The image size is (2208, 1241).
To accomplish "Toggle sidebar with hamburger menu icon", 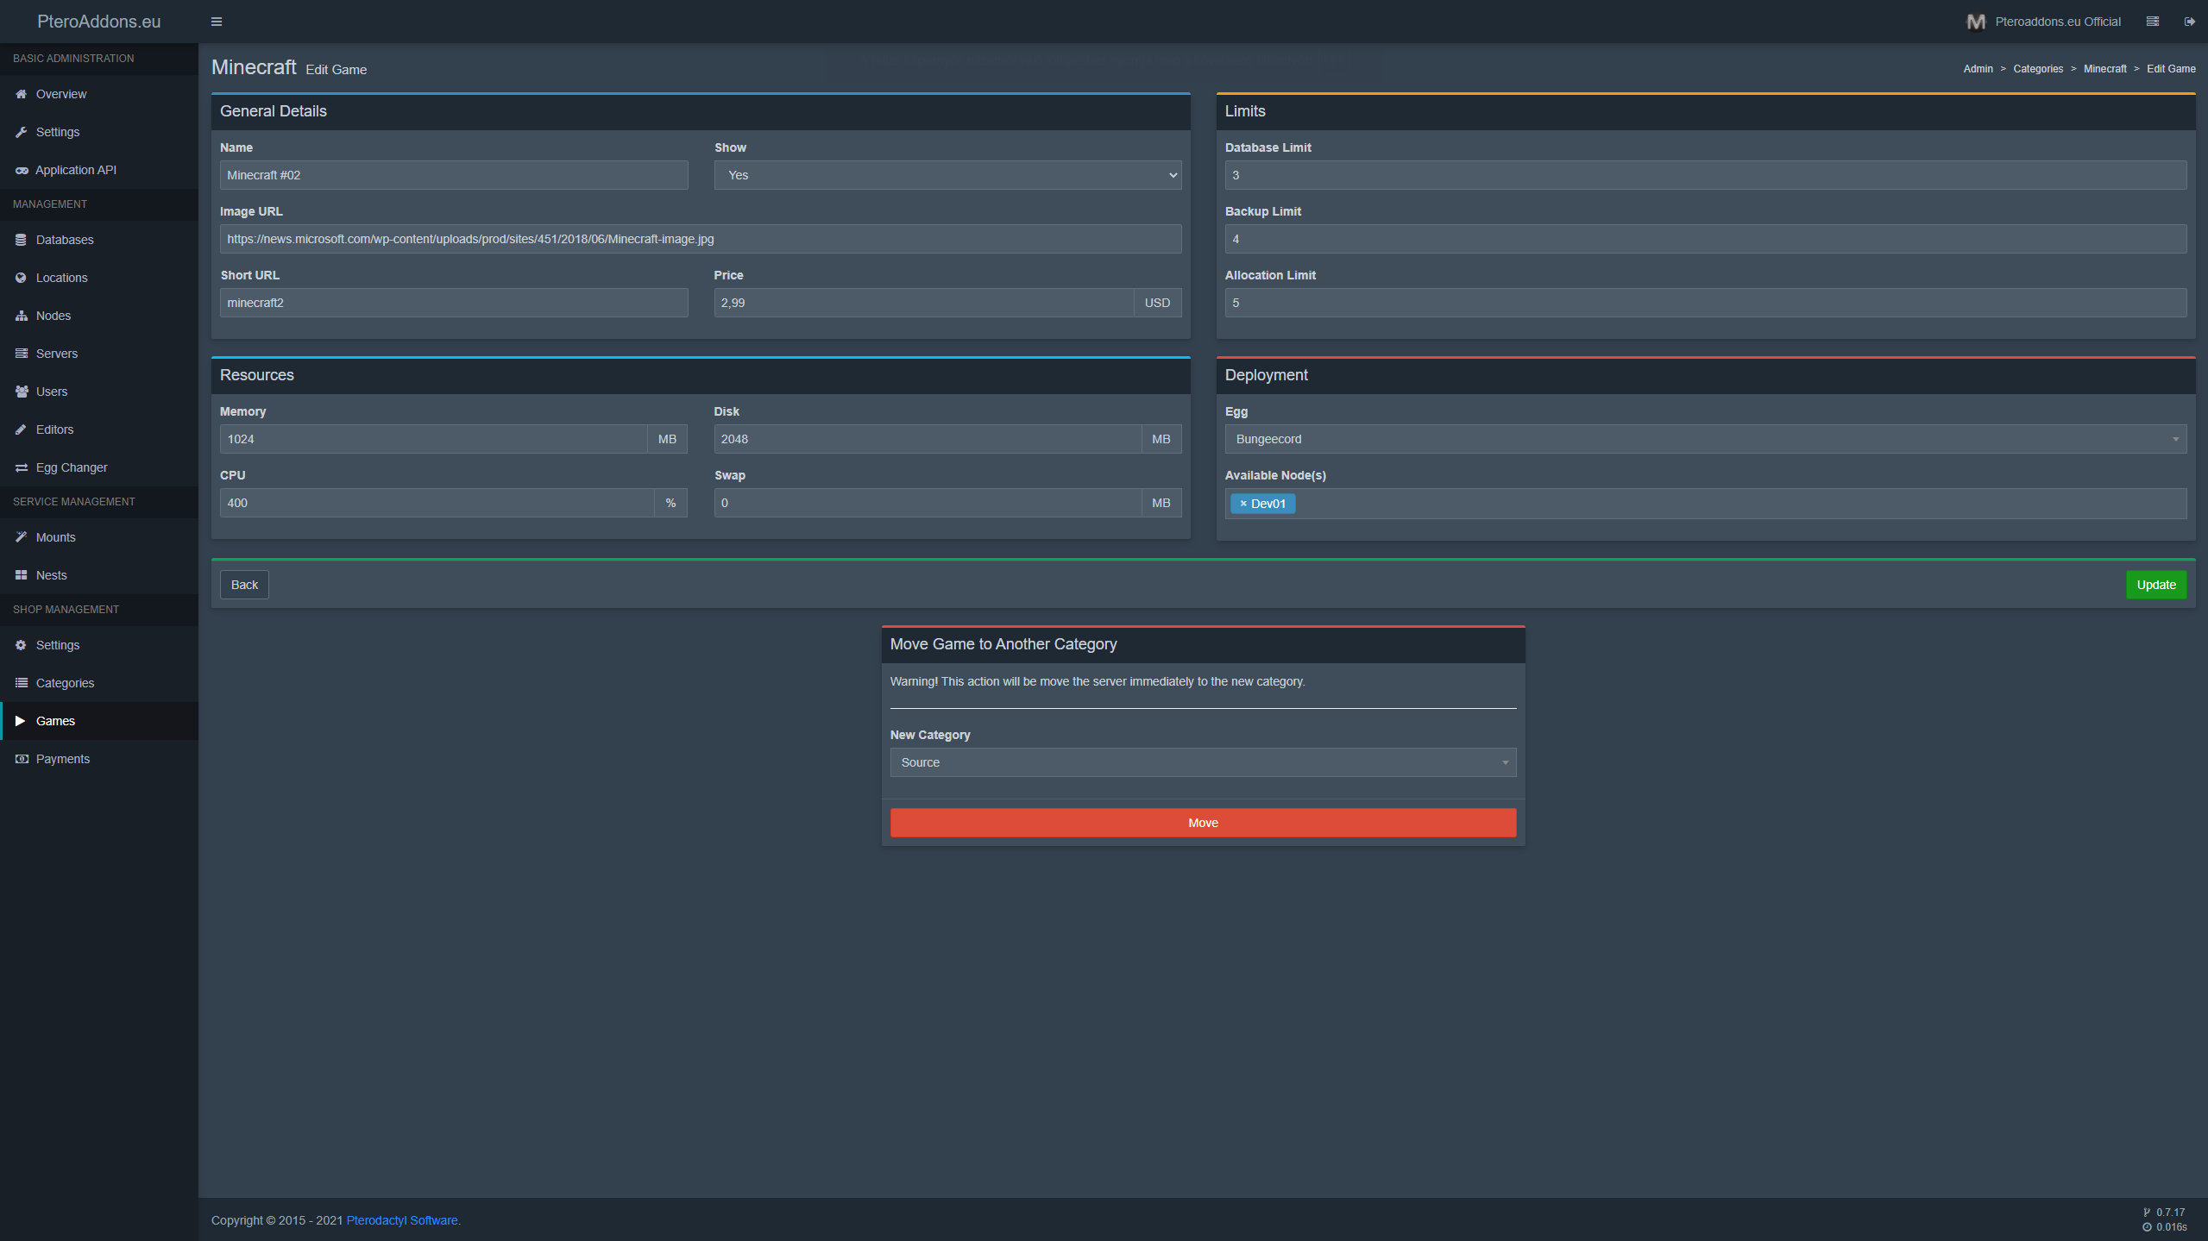I will pyautogui.click(x=217, y=22).
